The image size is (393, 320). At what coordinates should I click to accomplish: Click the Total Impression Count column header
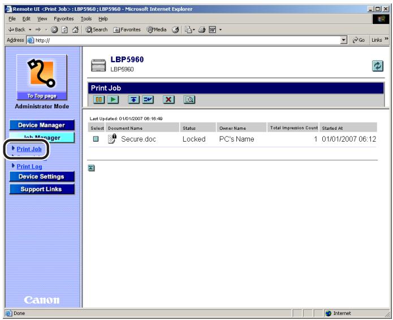tap(293, 128)
